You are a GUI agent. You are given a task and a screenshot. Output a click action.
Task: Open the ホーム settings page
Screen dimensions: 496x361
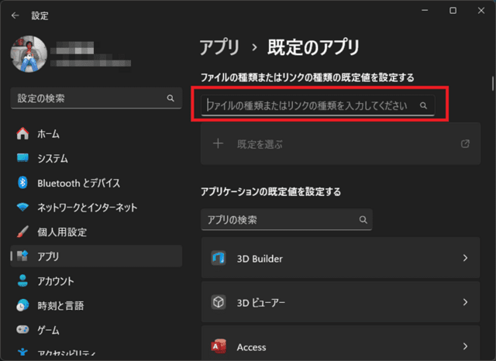[x=48, y=134]
